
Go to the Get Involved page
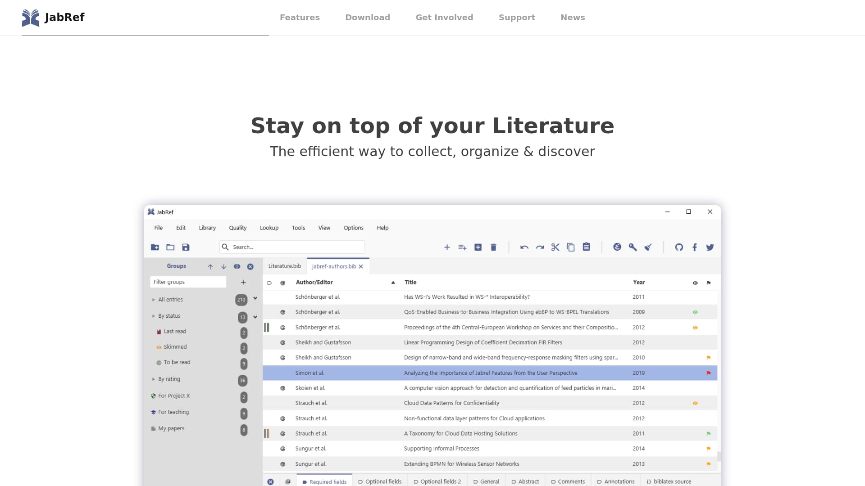click(x=444, y=18)
